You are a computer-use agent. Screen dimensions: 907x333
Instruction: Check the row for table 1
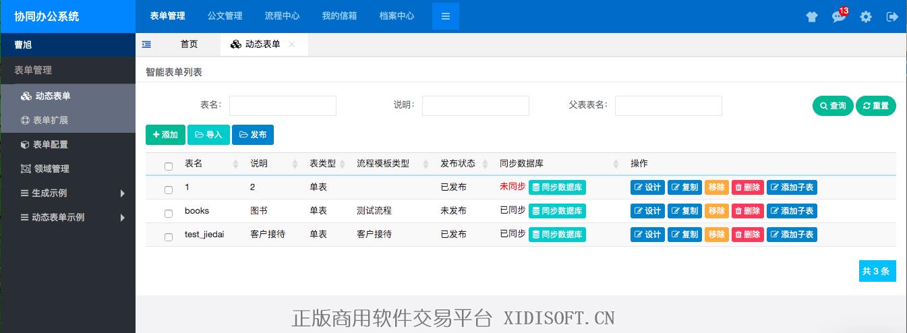click(x=169, y=190)
